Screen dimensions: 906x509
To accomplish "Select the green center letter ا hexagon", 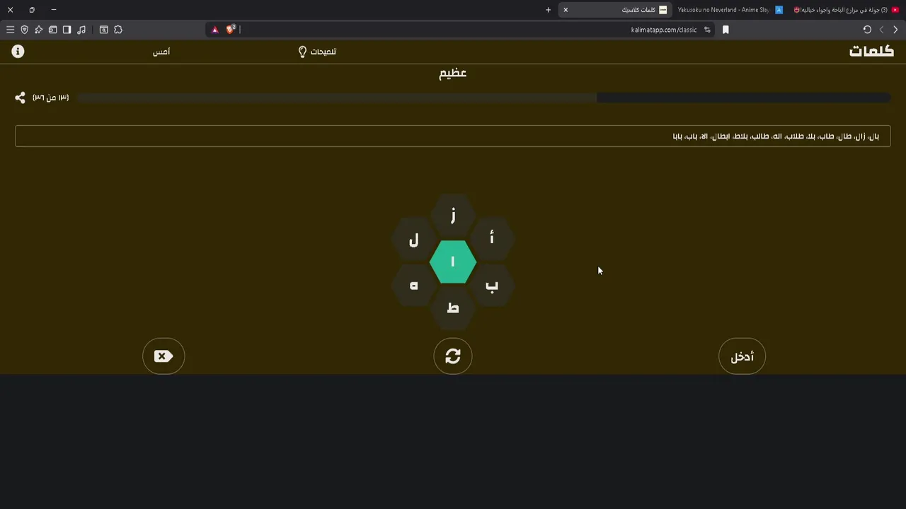I will (x=453, y=262).
